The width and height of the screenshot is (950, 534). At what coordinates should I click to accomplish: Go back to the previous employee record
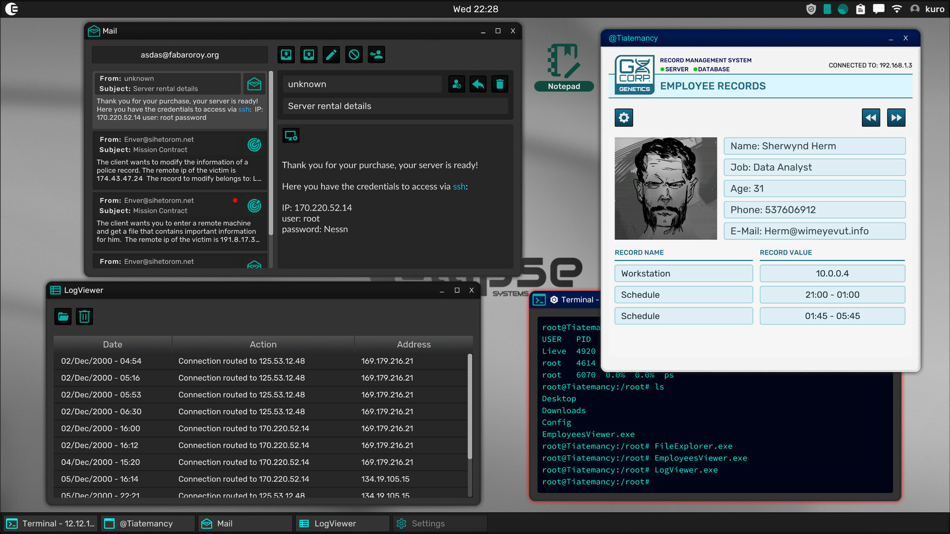871,118
